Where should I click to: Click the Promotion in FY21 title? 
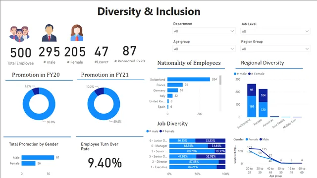coord(105,75)
